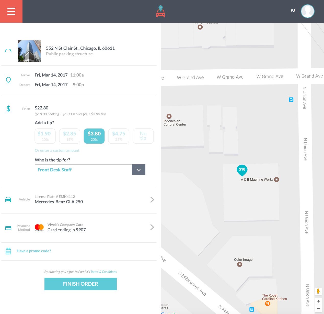
Task: Open the hamburger menu
Action: coord(11,11)
